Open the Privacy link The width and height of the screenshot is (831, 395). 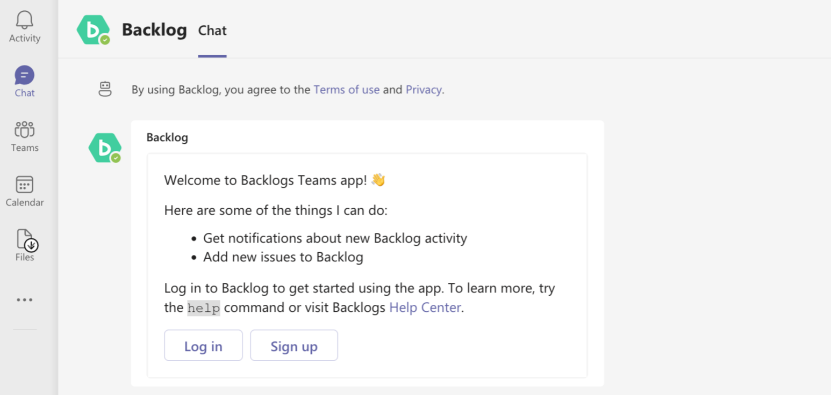[424, 90]
